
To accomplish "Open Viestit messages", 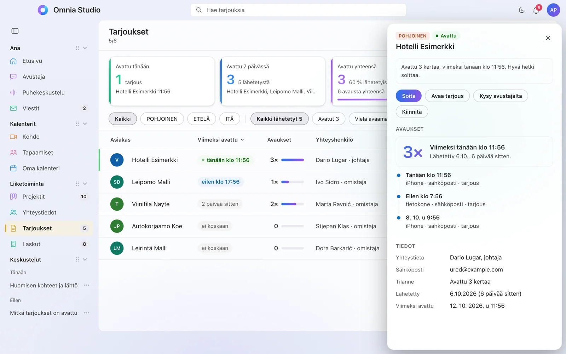I will (x=50, y=108).
